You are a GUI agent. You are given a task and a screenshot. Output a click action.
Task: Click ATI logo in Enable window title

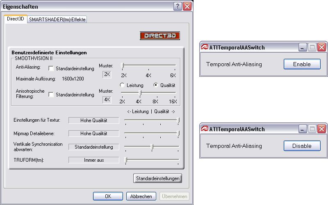[204, 47]
